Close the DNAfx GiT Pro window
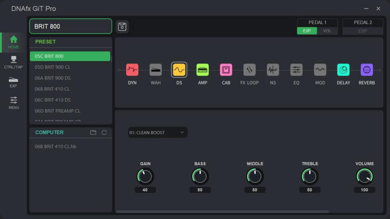 pyautogui.click(x=378, y=8)
